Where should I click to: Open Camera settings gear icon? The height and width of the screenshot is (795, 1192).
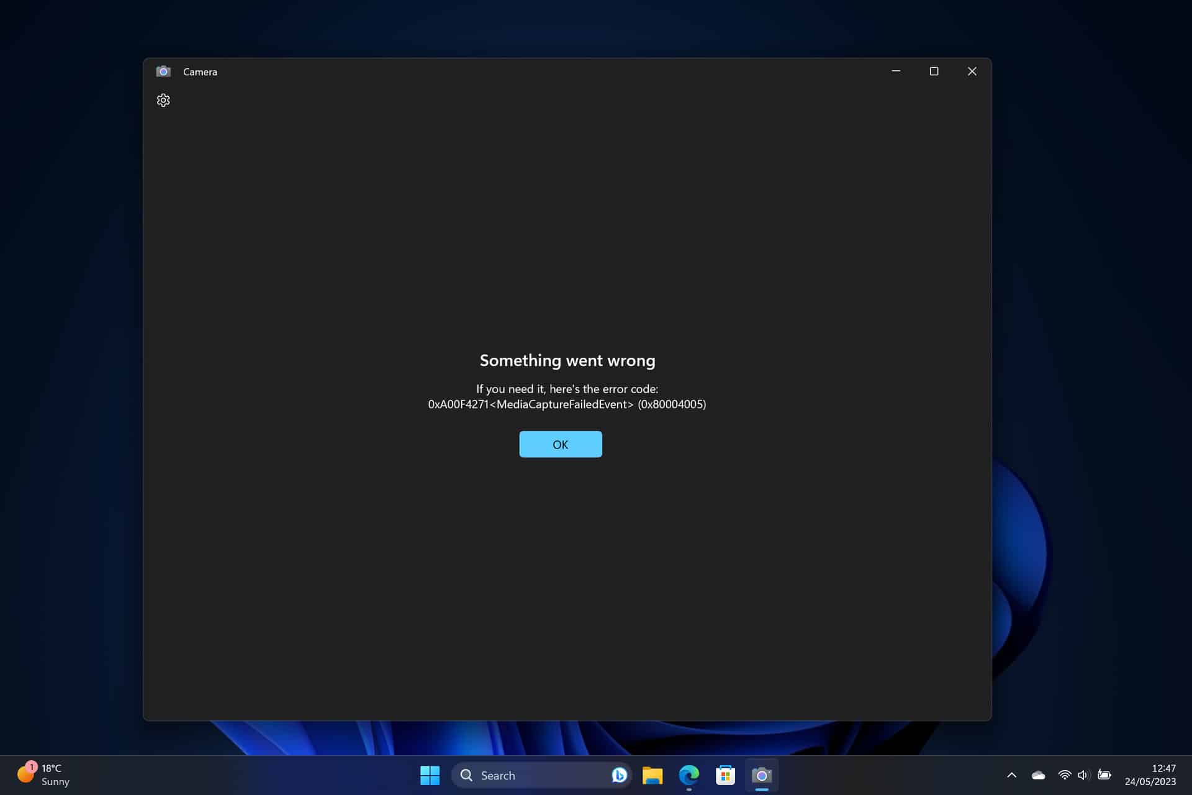click(163, 100)
